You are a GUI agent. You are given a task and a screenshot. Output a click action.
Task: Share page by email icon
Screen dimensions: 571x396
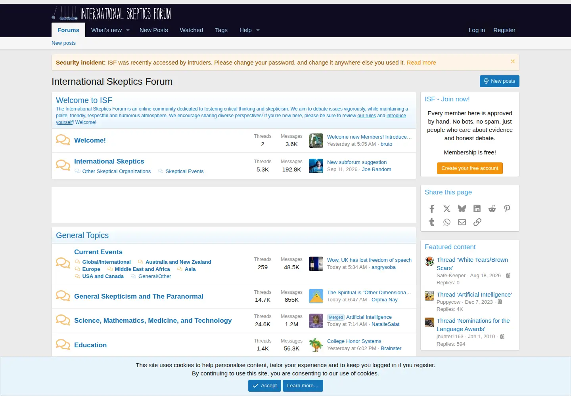[x=462, y=222]
